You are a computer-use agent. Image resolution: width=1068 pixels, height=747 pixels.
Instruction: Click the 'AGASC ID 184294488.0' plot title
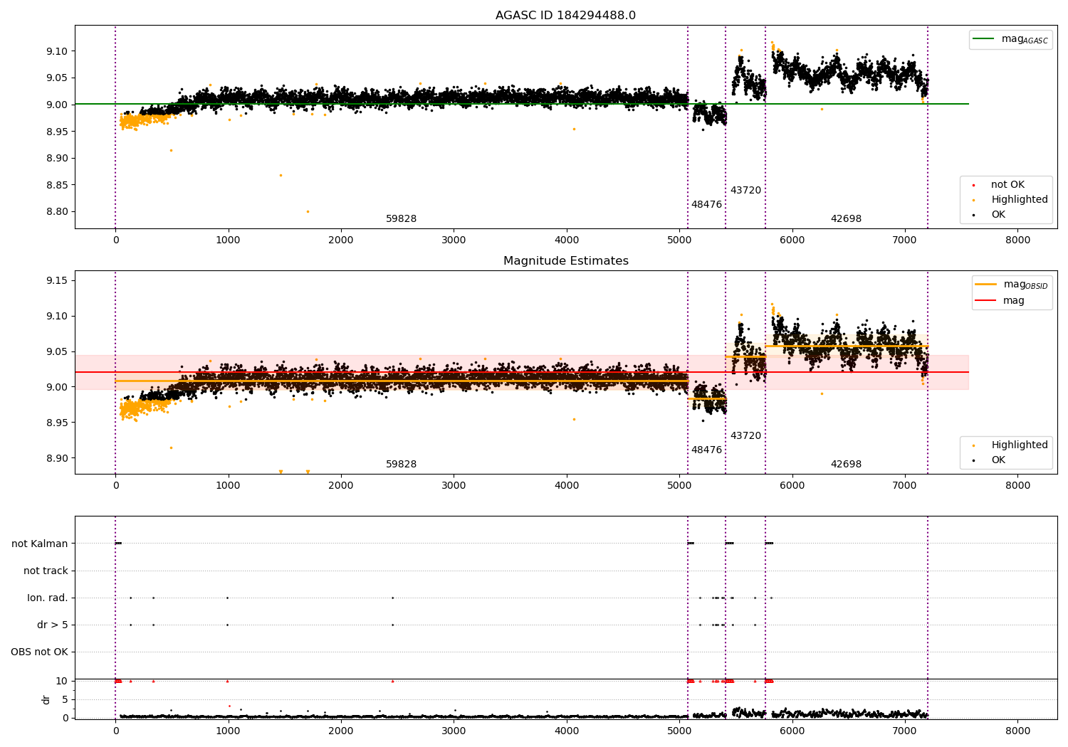click(x=565, y=16)
